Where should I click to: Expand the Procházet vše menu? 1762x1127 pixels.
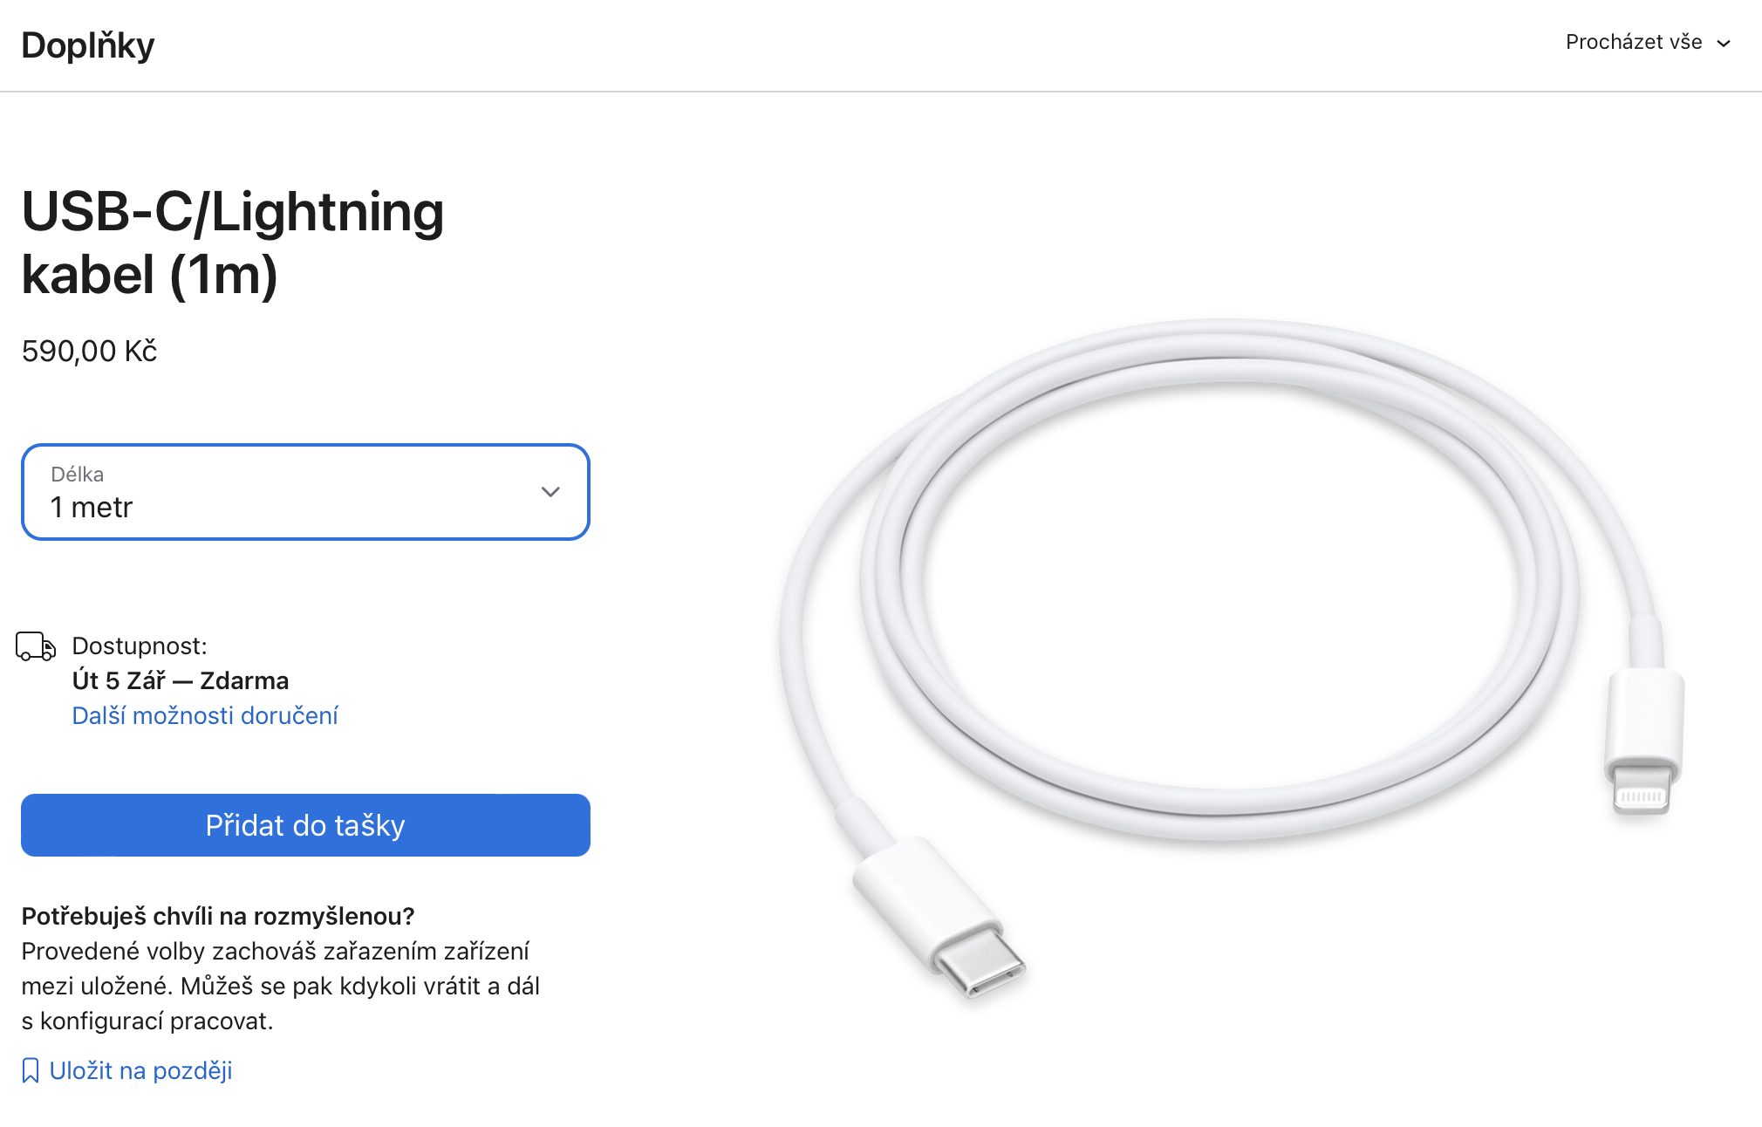pyautogui.click(x=1634, y=43)
